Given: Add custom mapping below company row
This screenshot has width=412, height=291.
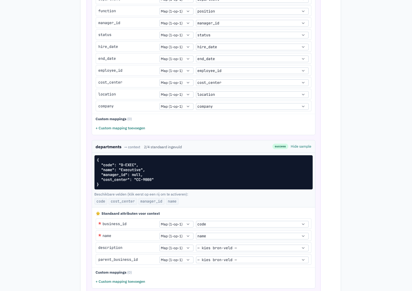Looking at the screenshot, I should point(120,128).
